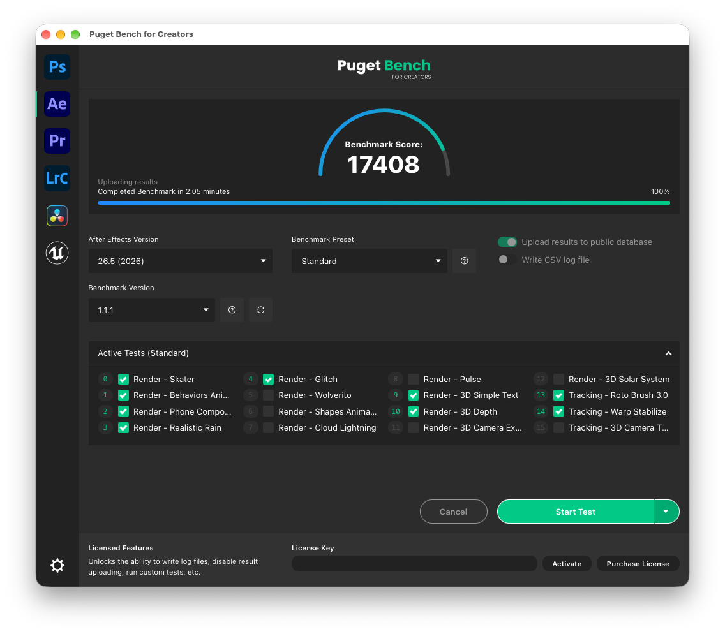Open Lightroom Classic benchmark icon
725x634 pixels.
pos(57,178)
